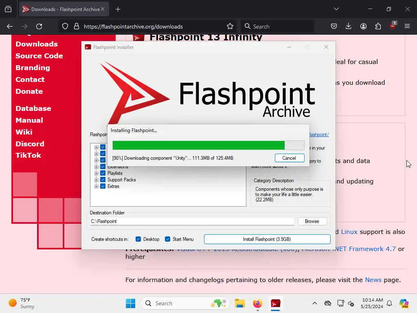417x313 pixels.
Task: Toggle the Start Menu shortcut checkbox
Action: pyautogui.click(x=167, y=239)
